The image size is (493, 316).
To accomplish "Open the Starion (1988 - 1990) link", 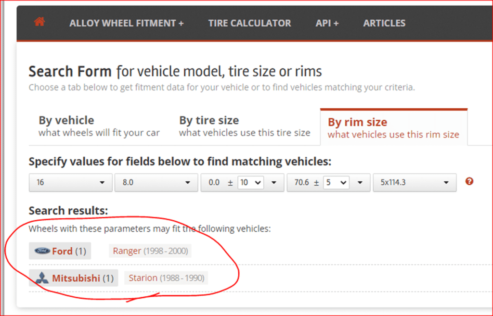I will click(166, 278).
